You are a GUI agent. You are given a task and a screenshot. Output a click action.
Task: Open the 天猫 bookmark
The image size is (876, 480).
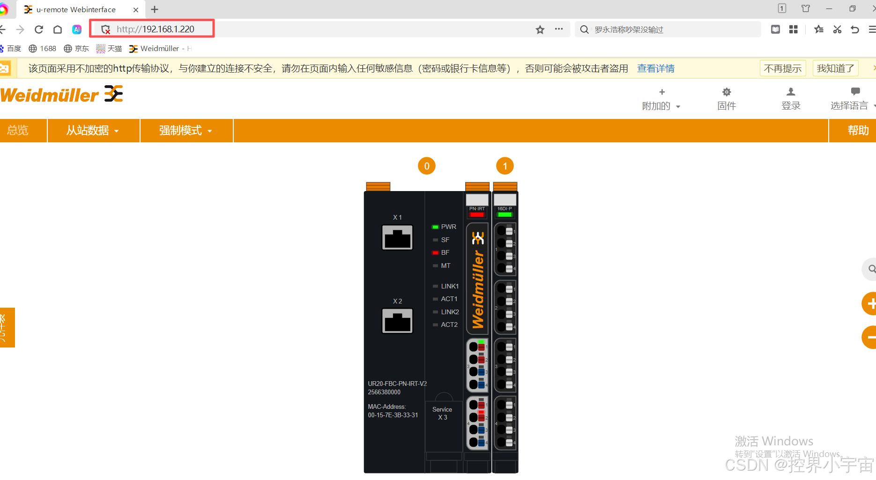[109, 49]
